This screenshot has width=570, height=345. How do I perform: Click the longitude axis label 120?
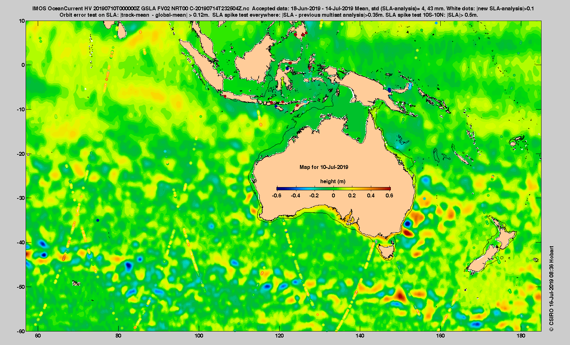[x=279, y=336]
